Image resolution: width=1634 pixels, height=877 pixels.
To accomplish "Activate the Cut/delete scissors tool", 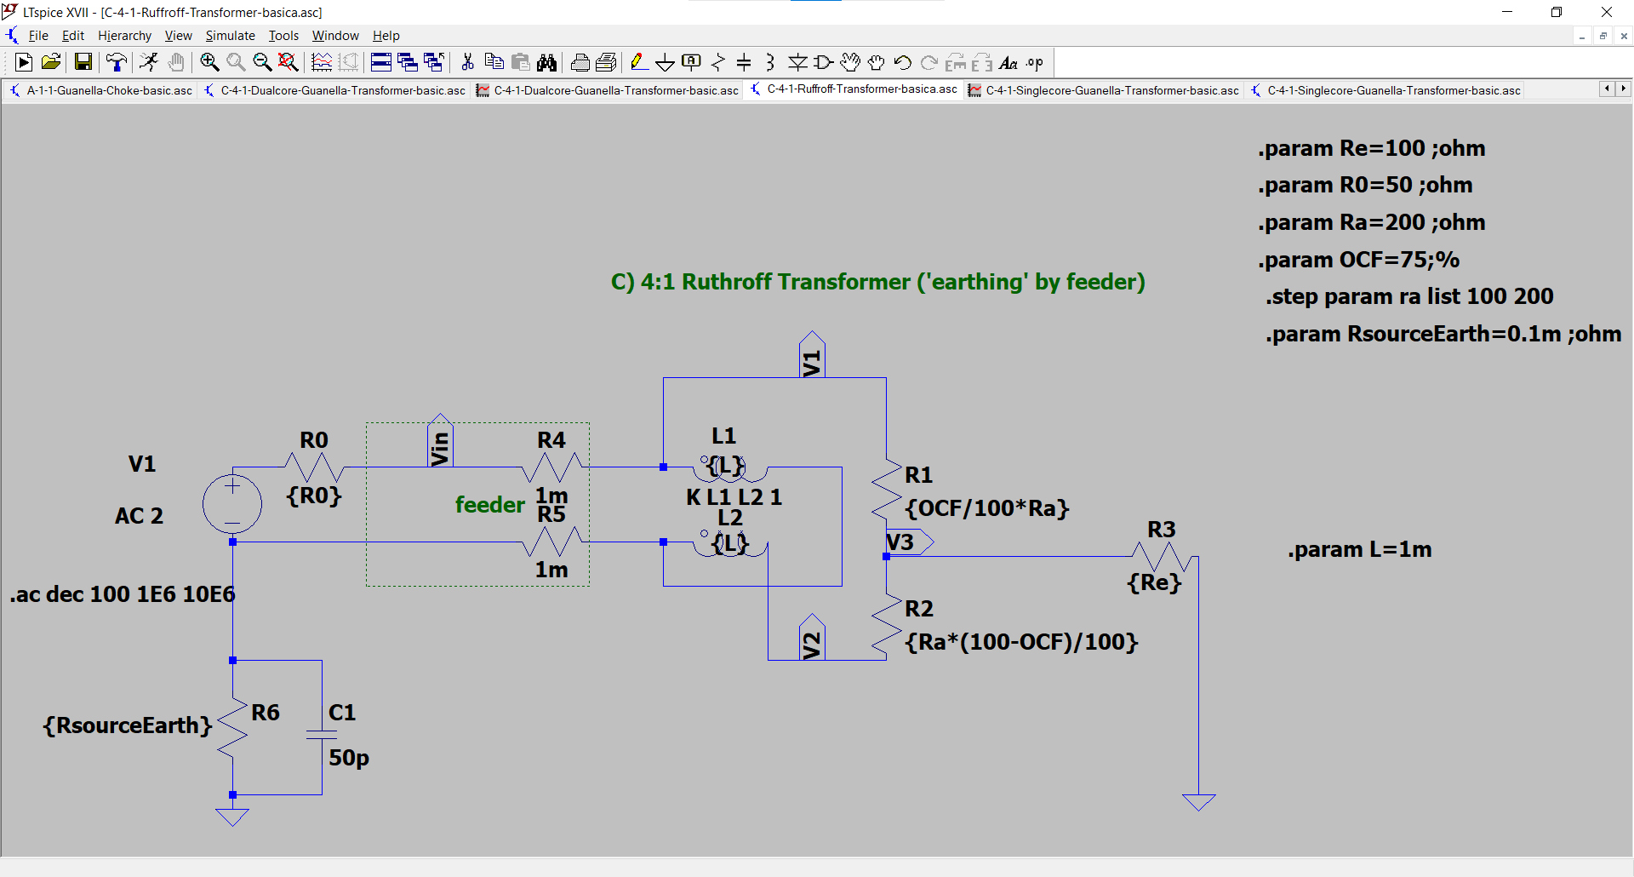I will coord(467,62).
